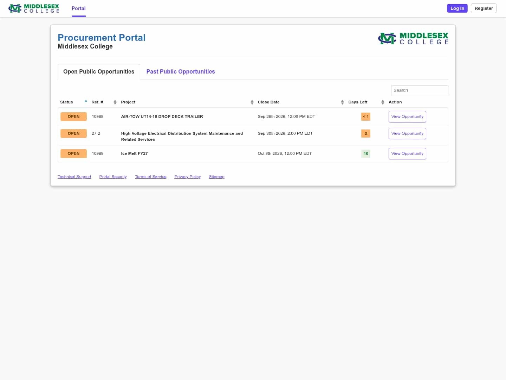View Opportunity for High Voltage Electrical project
Viewport: 506px width, 380px height.
point(407,133)
